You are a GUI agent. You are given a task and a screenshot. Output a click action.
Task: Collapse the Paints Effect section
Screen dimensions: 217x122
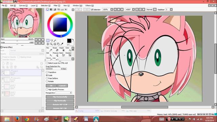[x=1, y=47]
